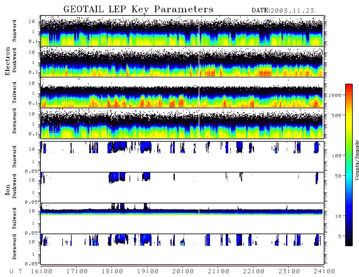This screenshot has height=277, width=359.
Task: Click the Ion Tailward spectrogram panel
Action: coord(182,218)
